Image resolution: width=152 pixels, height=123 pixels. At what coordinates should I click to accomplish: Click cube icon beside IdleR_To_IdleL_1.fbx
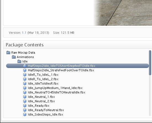(x=25, y=75)
